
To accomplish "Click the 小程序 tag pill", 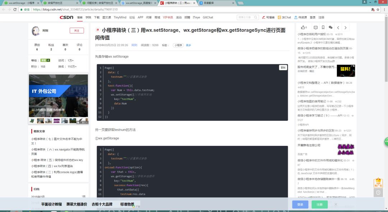I will pos(178,45).
